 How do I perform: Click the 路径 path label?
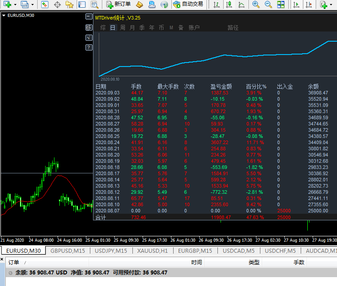233,27
